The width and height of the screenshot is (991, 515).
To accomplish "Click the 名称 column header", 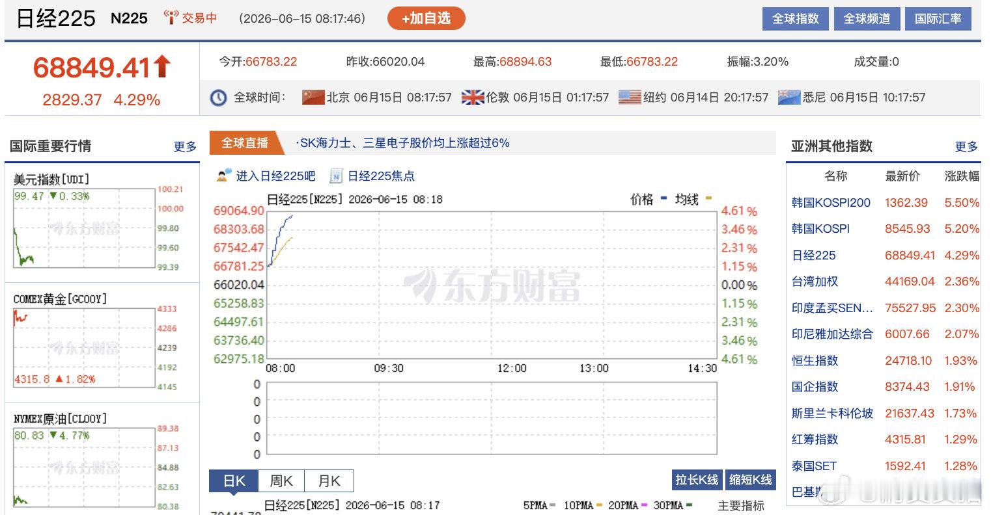I will tap(835, 176).
